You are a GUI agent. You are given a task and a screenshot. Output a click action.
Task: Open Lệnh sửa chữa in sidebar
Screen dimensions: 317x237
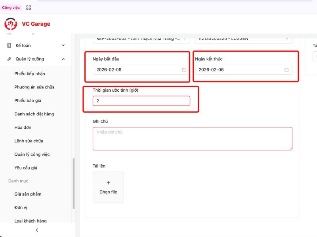click(29, 141)
